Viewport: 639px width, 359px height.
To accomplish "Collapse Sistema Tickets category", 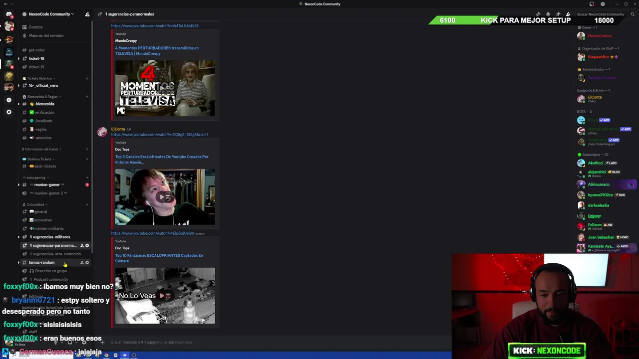I will pyautogui.click(x=39, y=159).
